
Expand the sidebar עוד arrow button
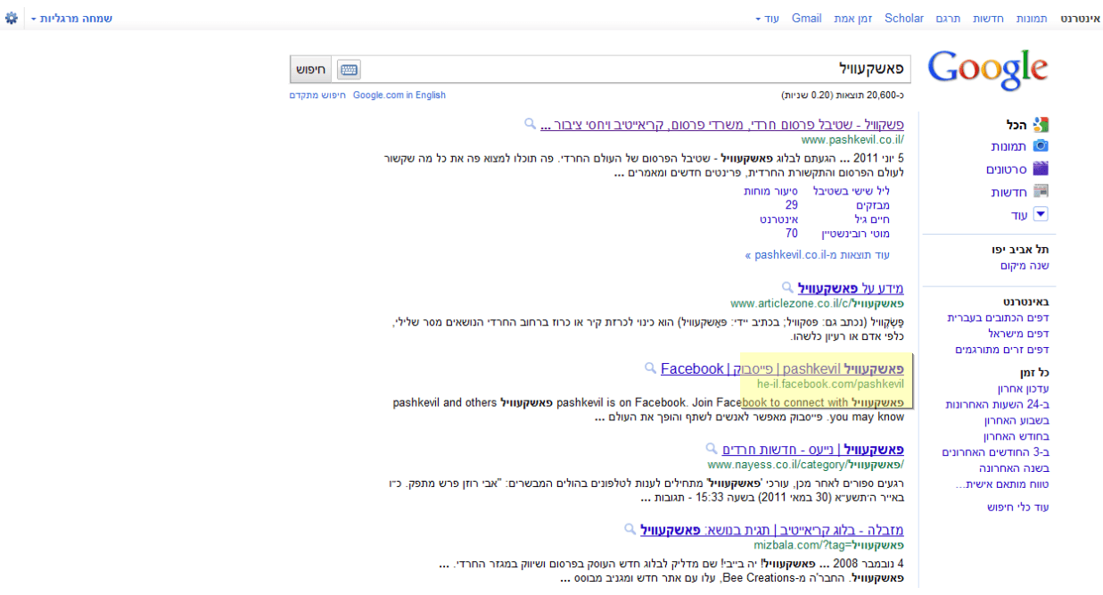click(1040, 214)
